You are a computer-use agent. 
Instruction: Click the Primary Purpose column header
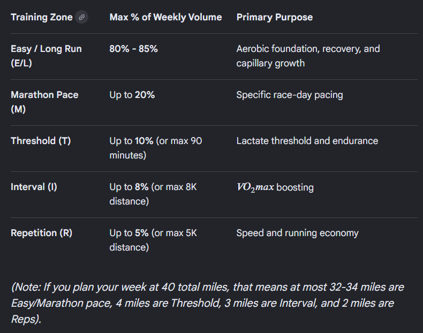275,17
